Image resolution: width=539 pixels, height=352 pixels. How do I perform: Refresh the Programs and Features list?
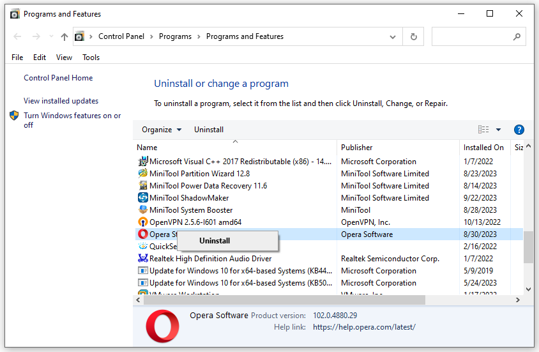point(414,36)
